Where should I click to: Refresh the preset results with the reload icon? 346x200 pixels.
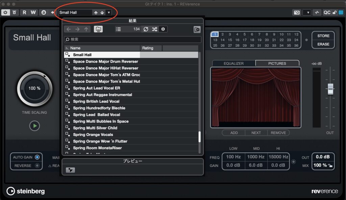146,29
